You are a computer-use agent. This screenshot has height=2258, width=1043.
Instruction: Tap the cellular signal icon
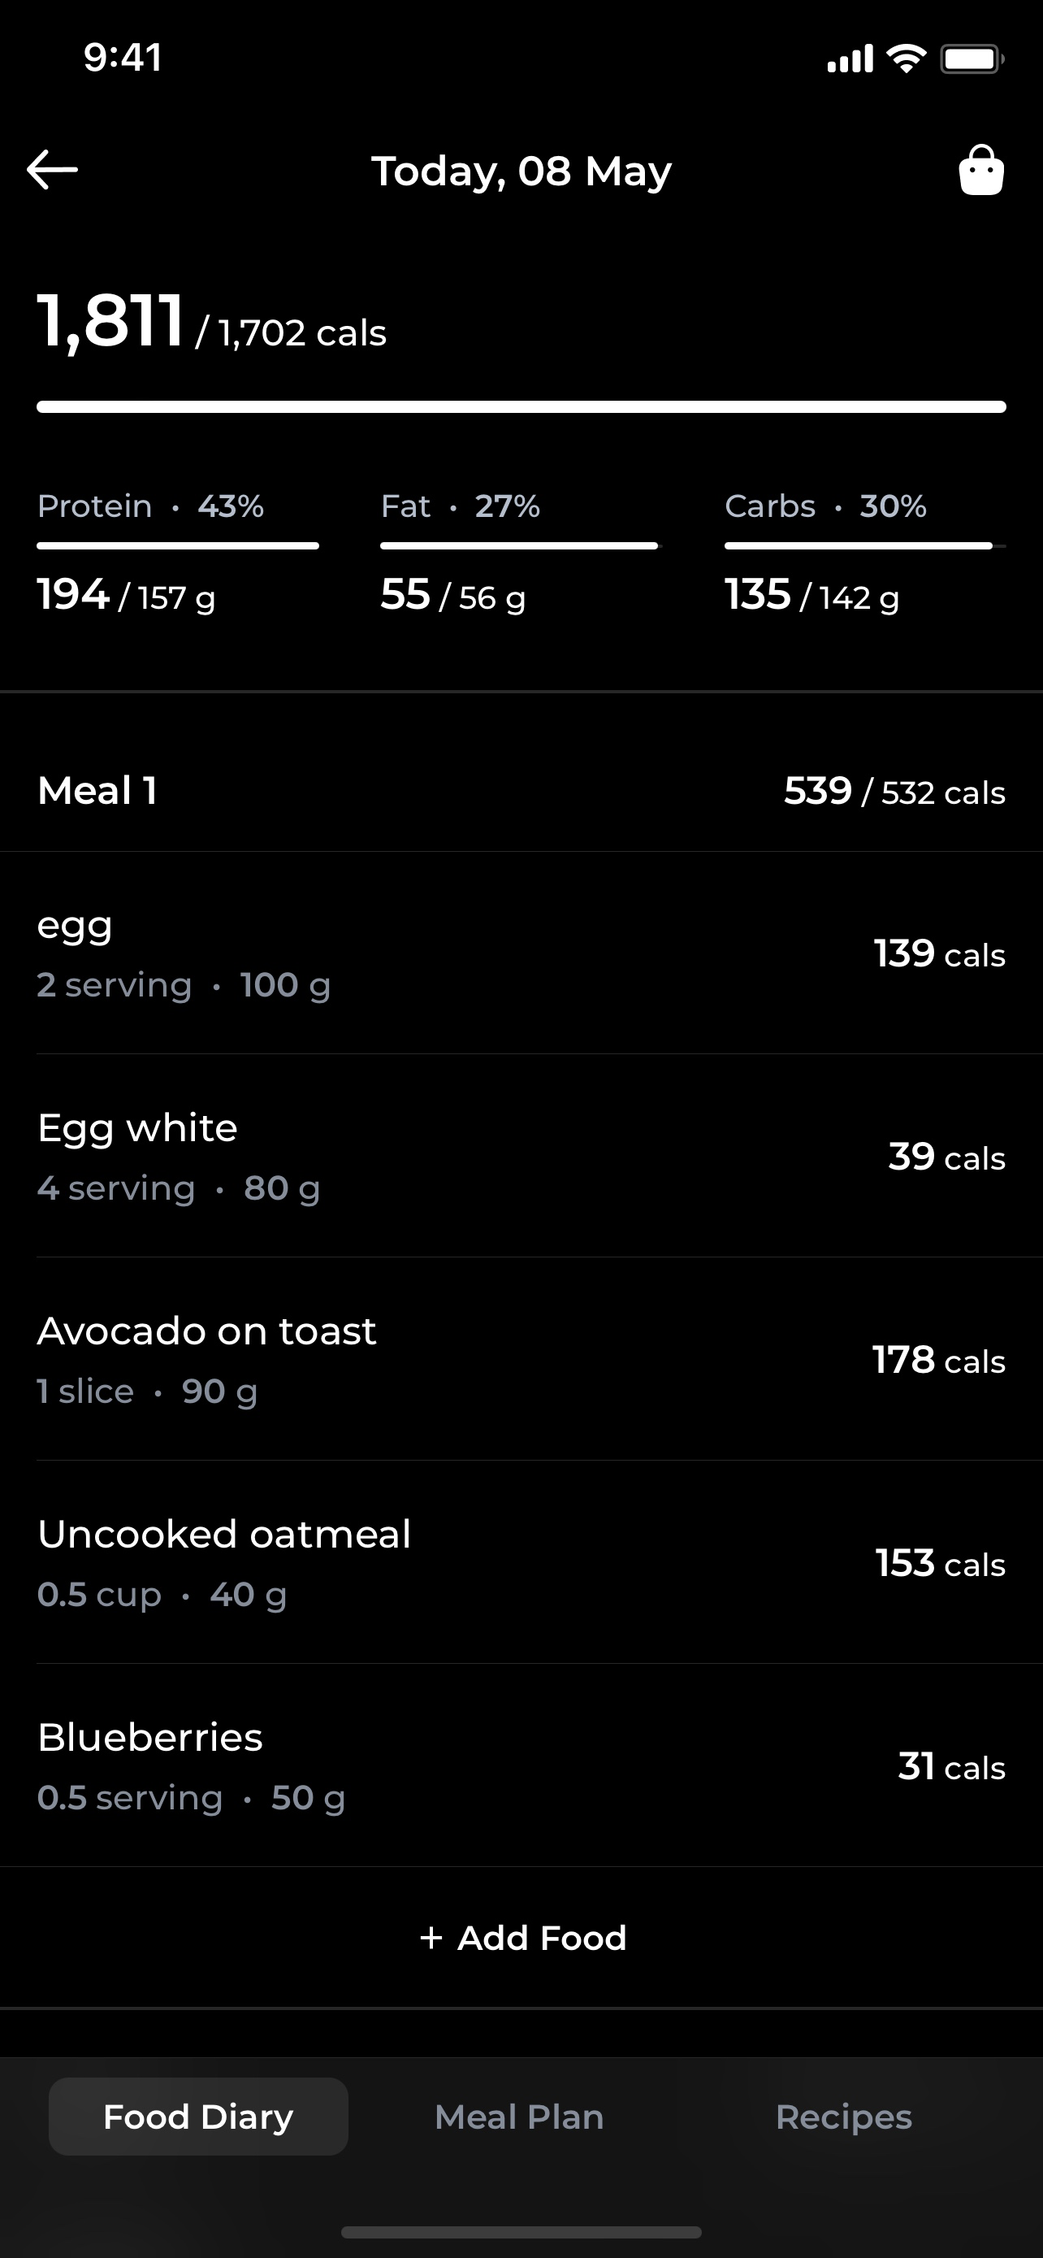tap(850, 59)
